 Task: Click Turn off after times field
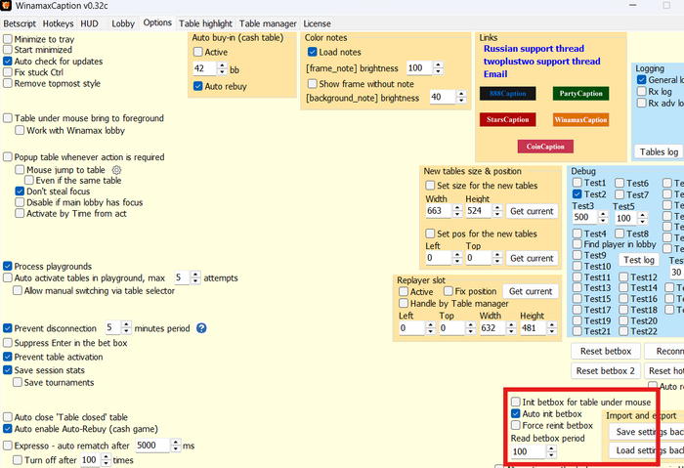91,460
